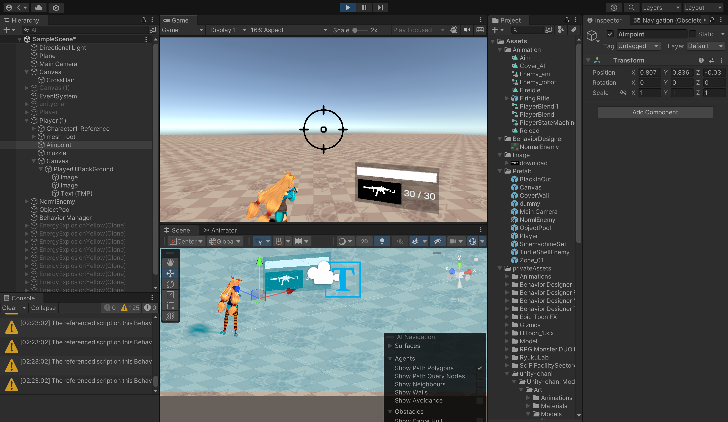Screen dimensions: 728x422
Task: Collapse the Player (1) hierarchy node
Action: tap(27, 120)
